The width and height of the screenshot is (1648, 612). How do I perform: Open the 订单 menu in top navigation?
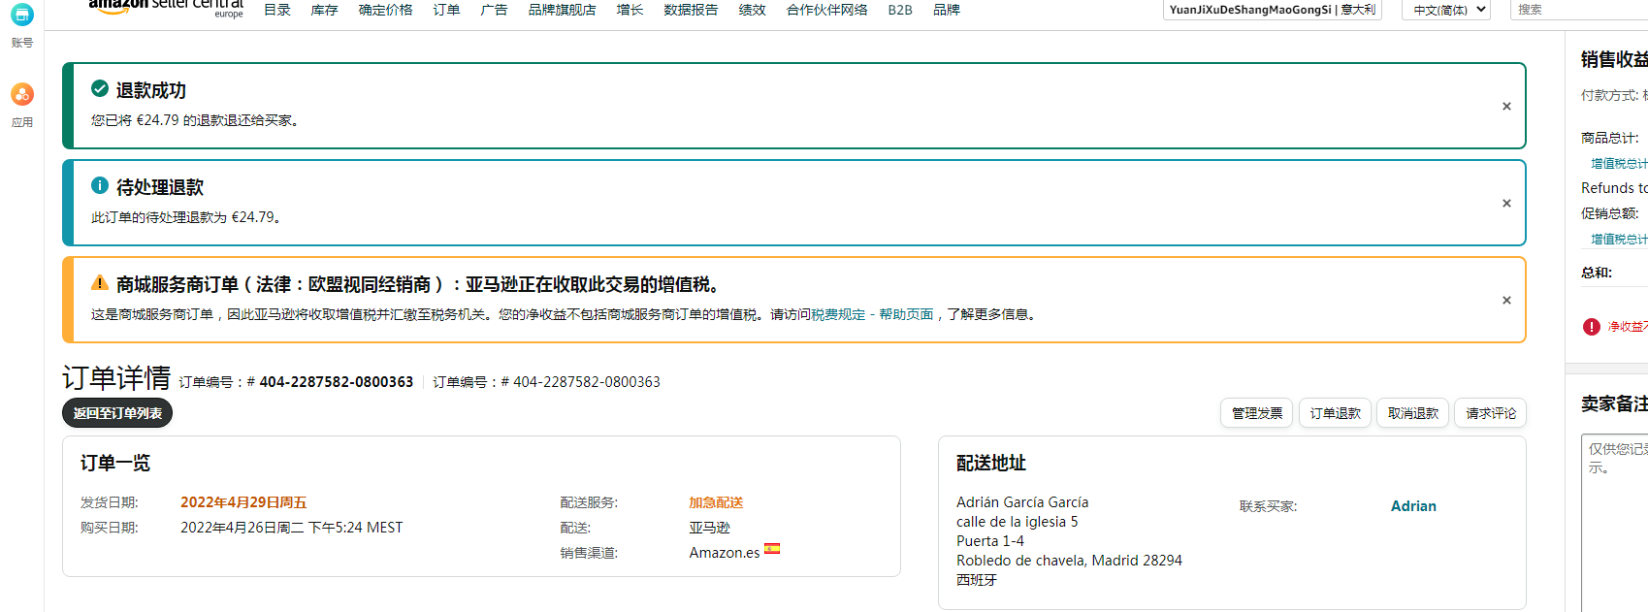click(446, 10)
